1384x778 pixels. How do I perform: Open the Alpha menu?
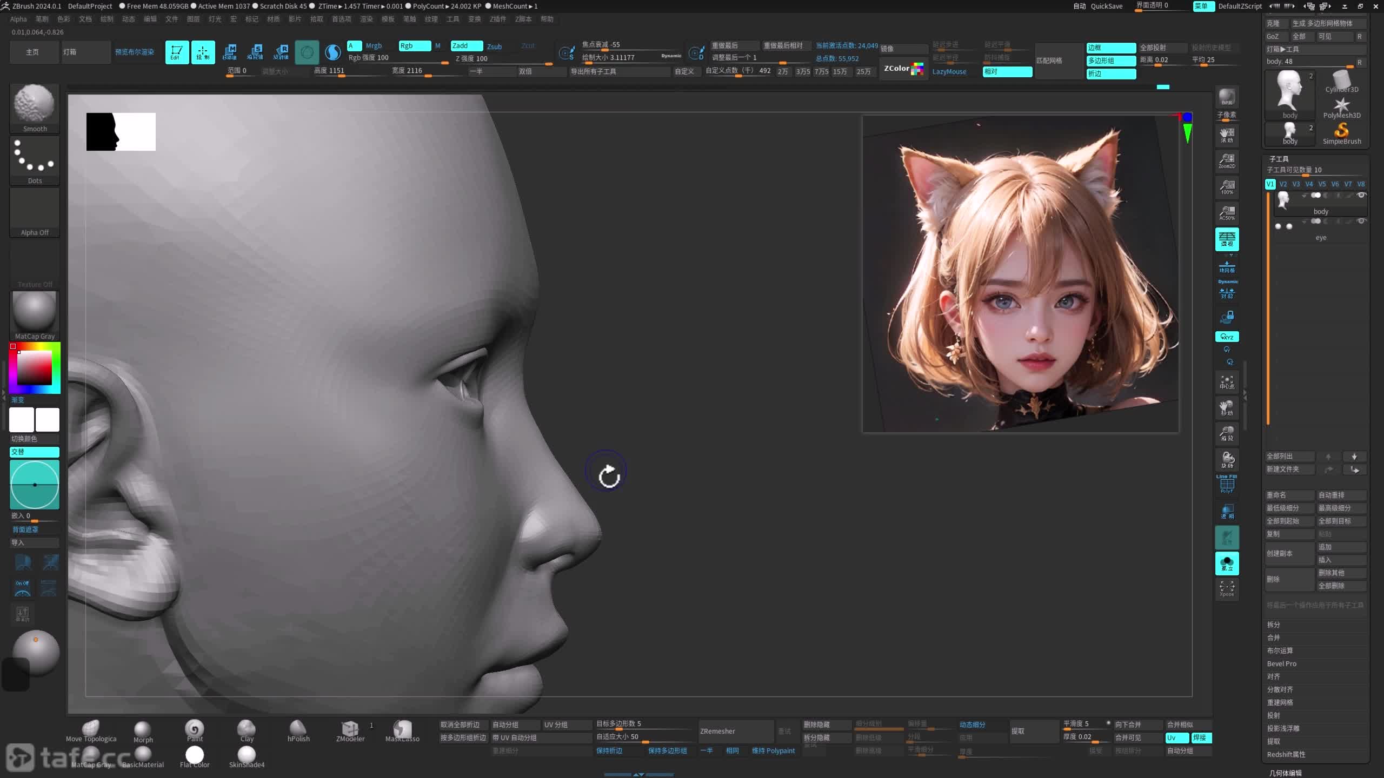[18, 19]
